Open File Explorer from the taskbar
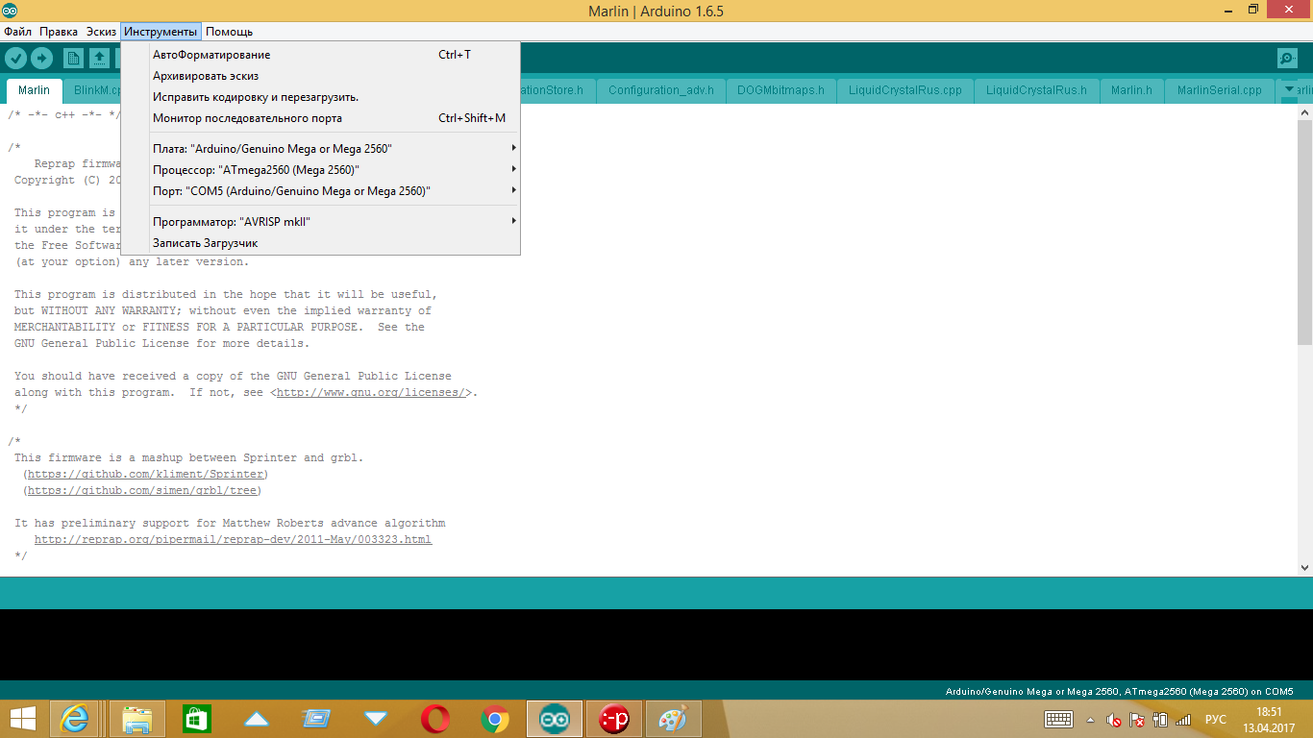Image resolution: width=1313 pixels, height=738 pixels. 137,719
